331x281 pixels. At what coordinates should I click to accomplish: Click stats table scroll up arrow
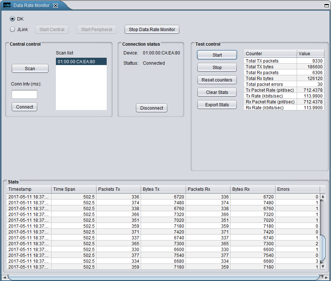click(x=323, y=197)
